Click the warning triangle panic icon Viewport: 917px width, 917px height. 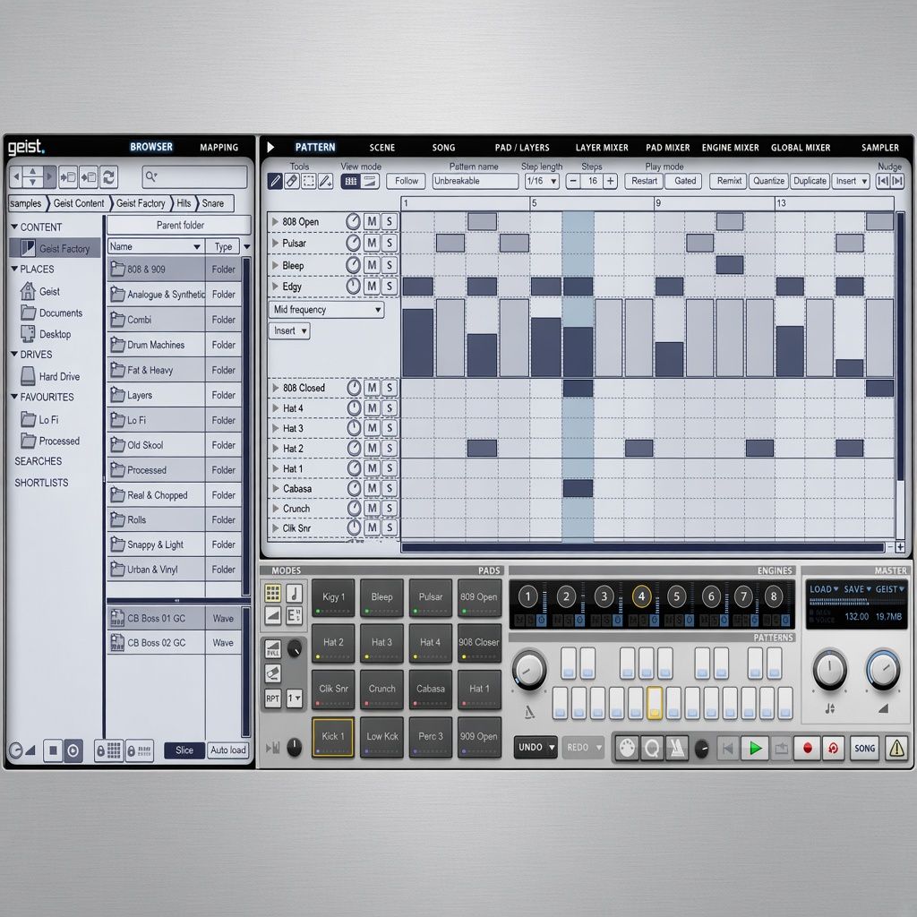(896, 748)
